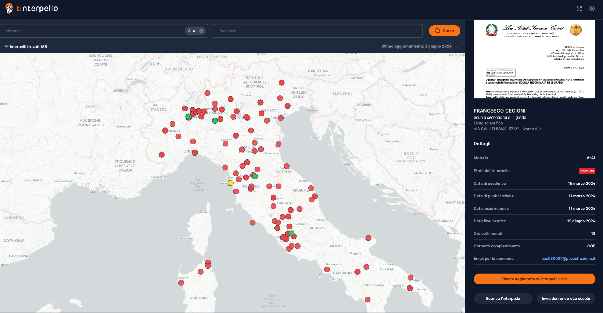
Task: Click Scarica l'interpello button
Action: click(x=503, y=298)
